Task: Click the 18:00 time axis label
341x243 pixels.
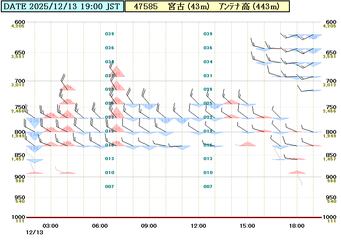Action: [297, 226]
